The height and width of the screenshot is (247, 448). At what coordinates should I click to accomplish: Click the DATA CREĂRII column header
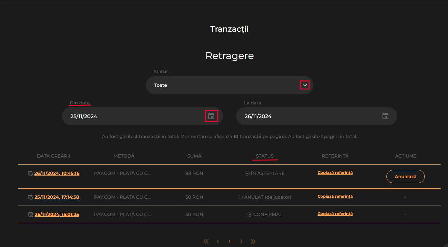[x=53, y=156]
